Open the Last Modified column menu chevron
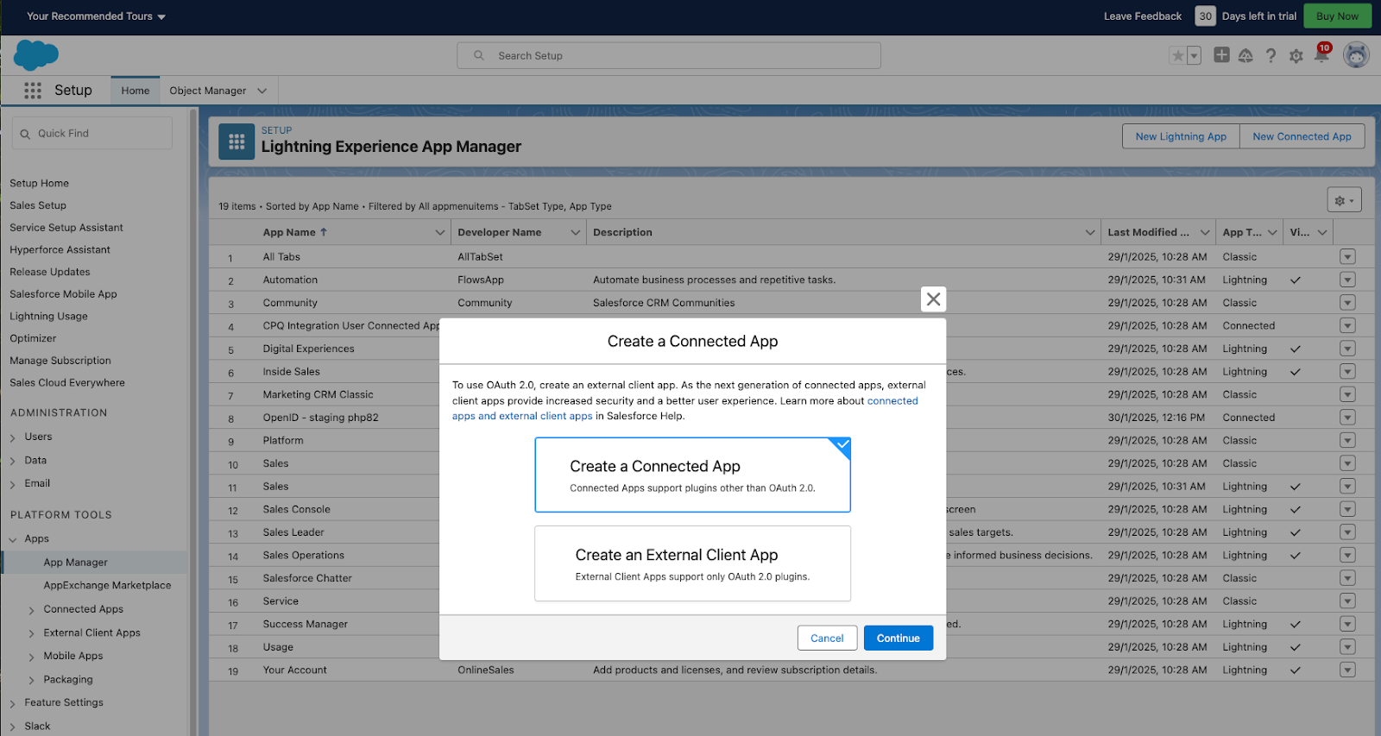Viewport: 1381px width, 736px height. 1205,232
